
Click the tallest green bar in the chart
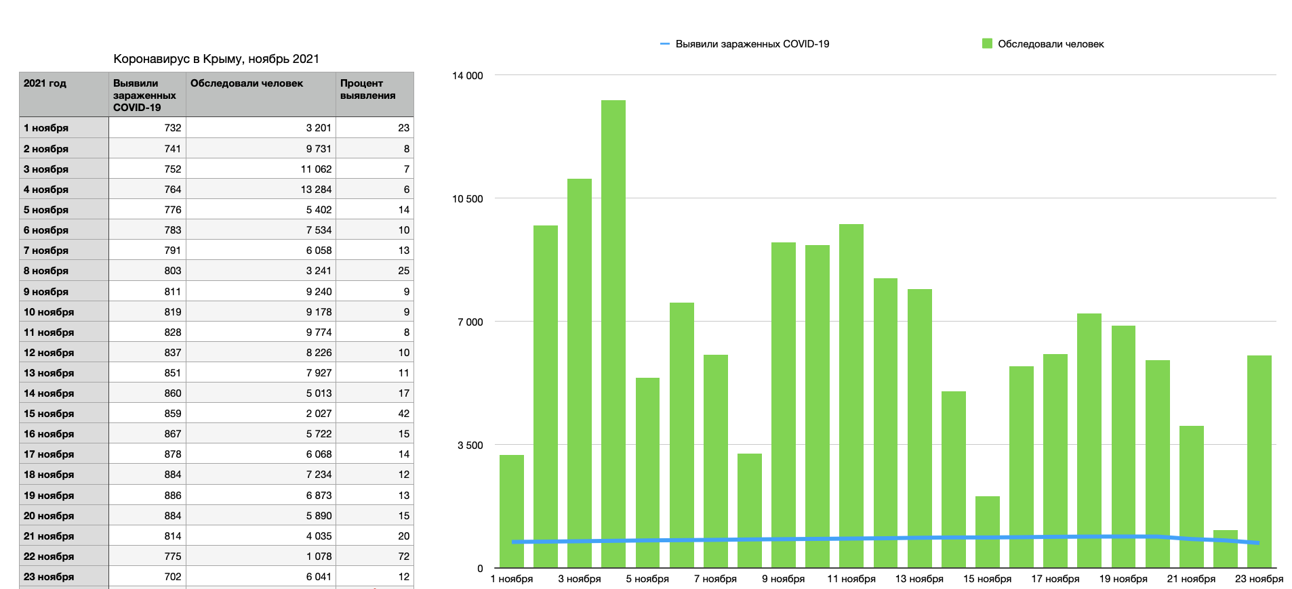(x=613, y=334)
